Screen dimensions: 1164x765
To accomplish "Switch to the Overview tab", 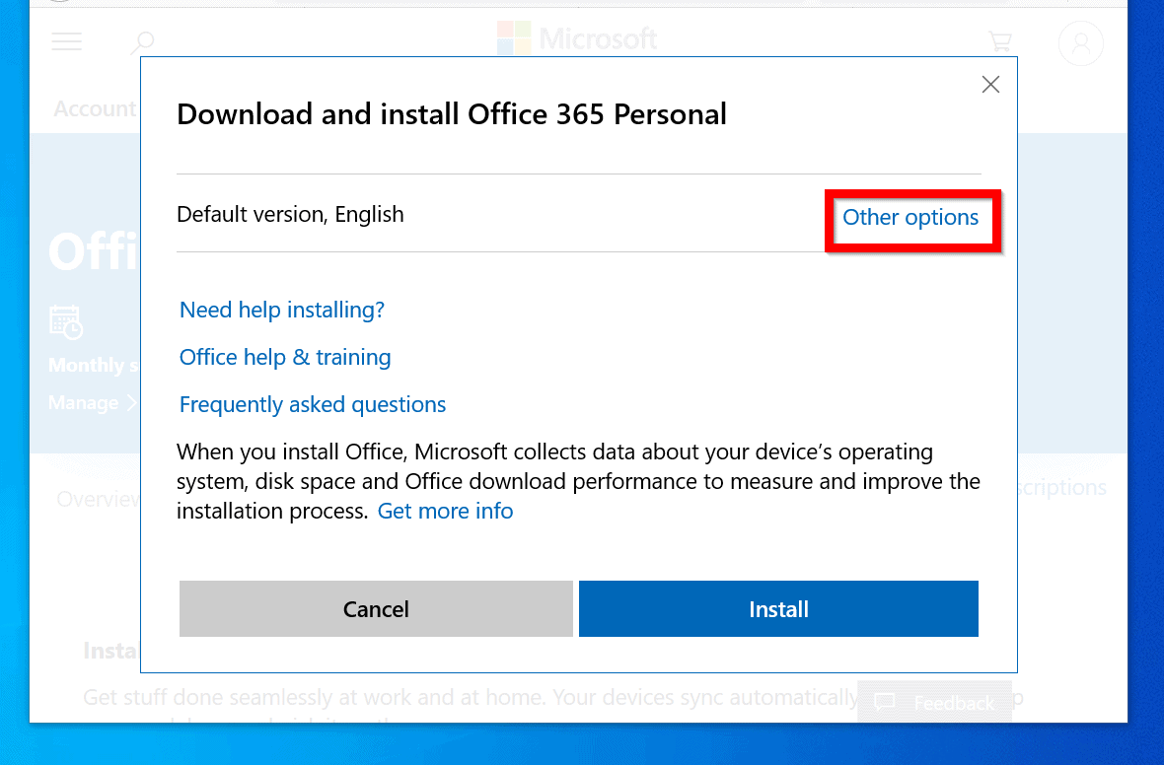I will (x=100, y=499).
